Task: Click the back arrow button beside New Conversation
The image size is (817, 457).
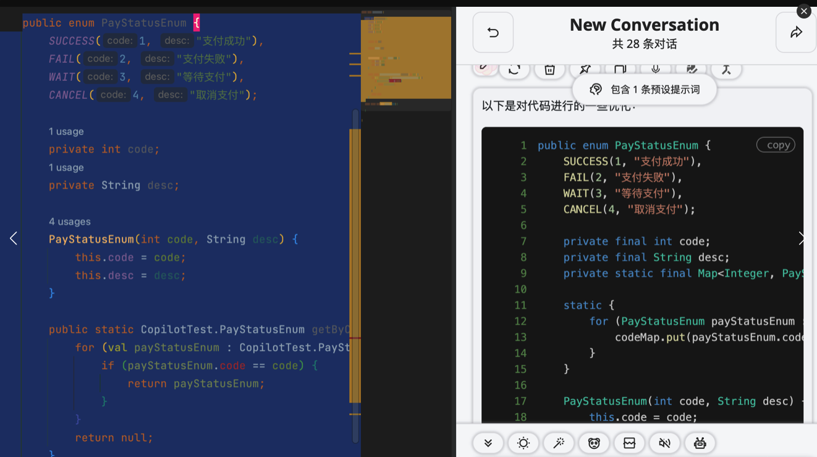Action: [493, 32]
